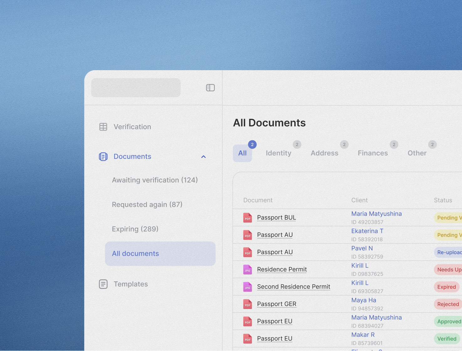Switch to the Address tab
Viewport: 462px width, 351px height.
click(x=324, y=153)
